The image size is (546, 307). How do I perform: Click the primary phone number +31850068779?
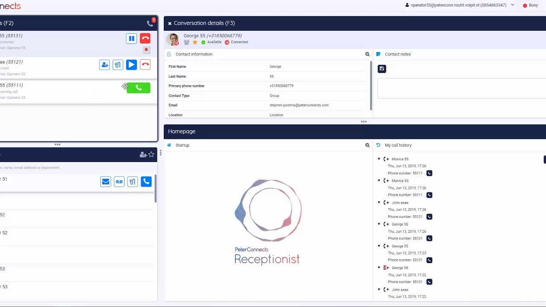(x=282, y=86)
